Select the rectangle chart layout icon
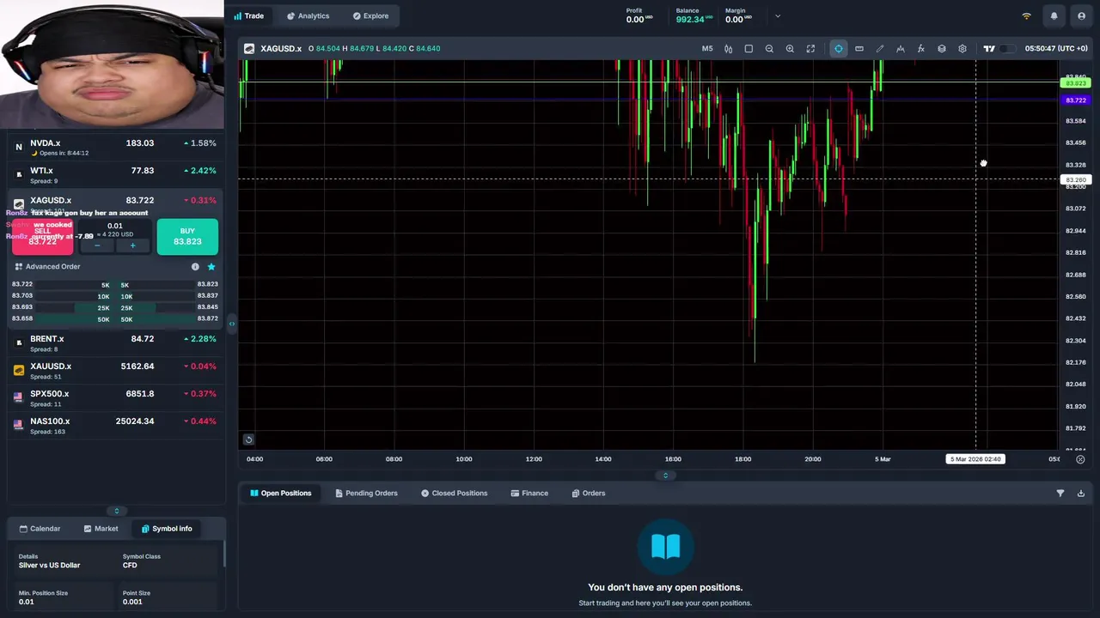1100x618 pixels. pyautogui.click(x=749, y=49)
